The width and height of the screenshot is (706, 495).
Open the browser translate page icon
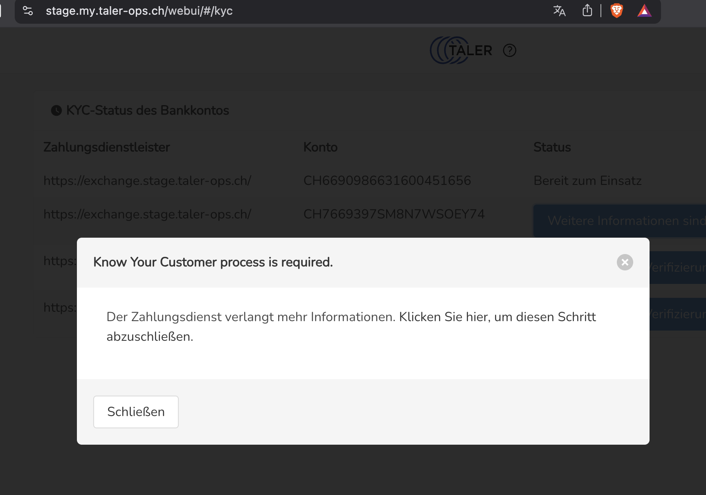pos(559,11)
